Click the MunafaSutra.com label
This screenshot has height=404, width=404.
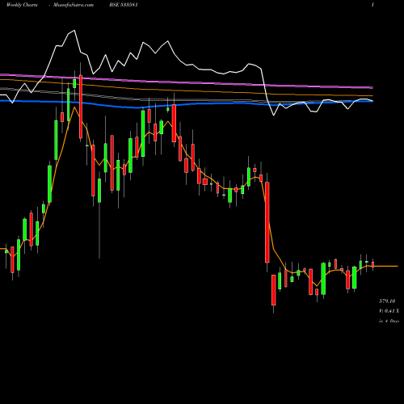[74, 5]
